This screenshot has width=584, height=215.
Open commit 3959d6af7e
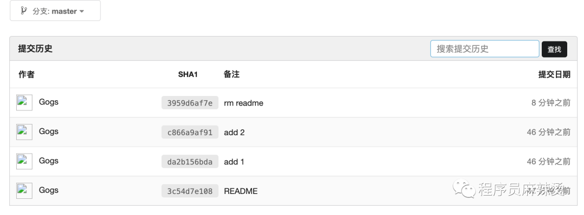click(x=190, y=103)
